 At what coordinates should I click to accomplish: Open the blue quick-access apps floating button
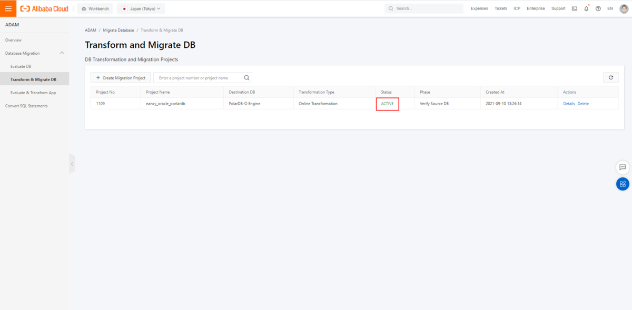click(623, 184)
